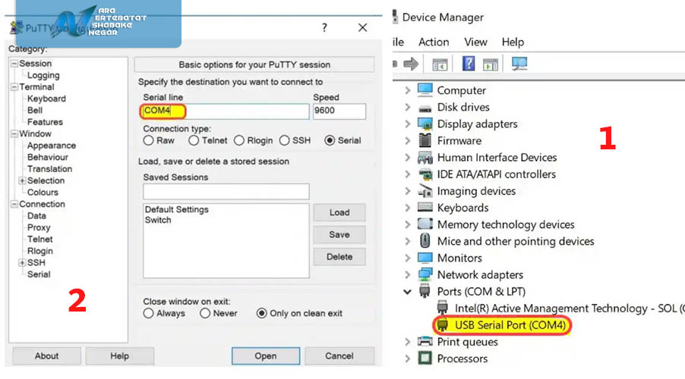Click the IDE ATA/ATAPI controllers icon
This screenshot has width=685, height=379.
(425, 174)
